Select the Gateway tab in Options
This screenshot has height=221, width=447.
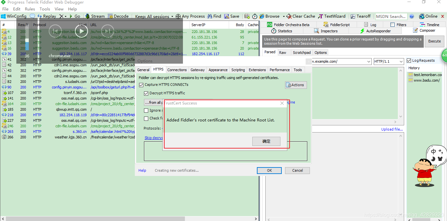(x=198, y=70)
